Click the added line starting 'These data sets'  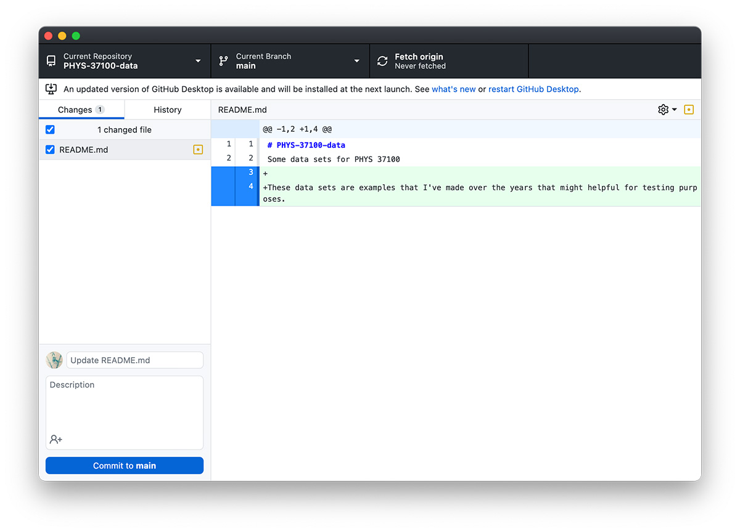[480, 193]
